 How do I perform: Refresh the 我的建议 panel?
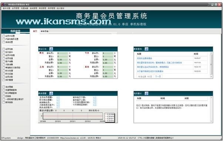(146, 93)
